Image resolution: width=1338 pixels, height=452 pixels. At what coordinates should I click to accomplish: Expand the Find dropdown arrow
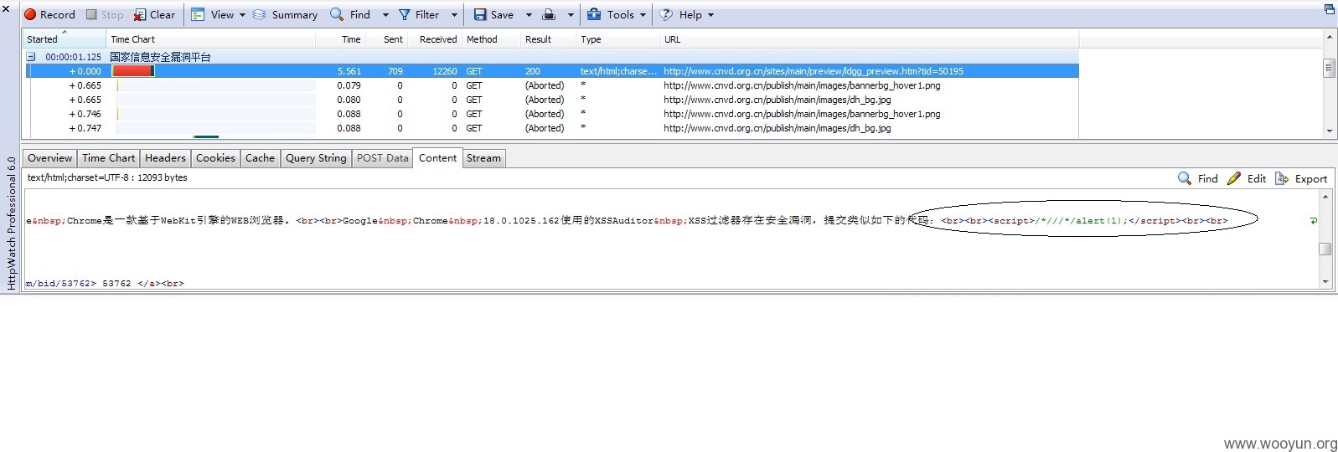pos(385,15)
